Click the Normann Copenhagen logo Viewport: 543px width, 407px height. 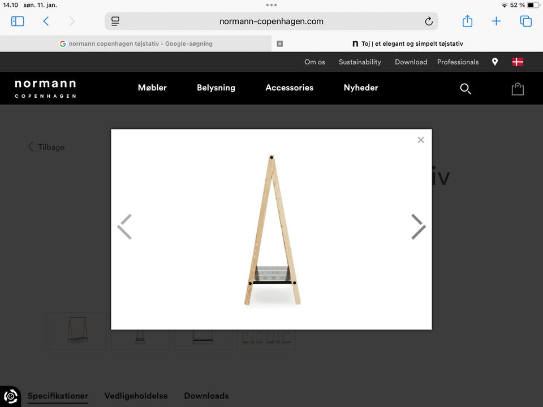[x=45, y=88]
